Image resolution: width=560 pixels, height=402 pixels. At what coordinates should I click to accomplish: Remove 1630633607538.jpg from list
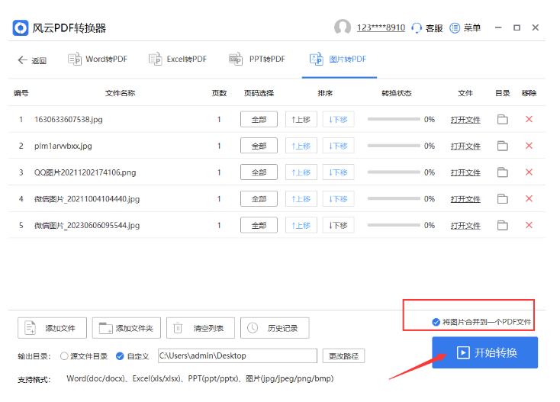point(529,119)
